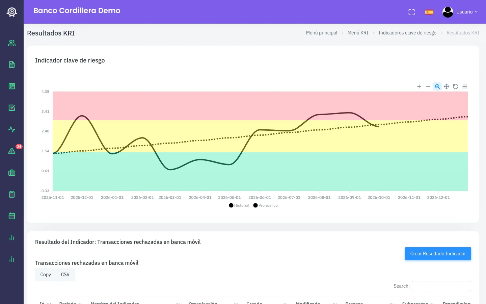The width and height of the screenshot is (486, 304).
Task: Select the chart panning tool
Action: [447, 86]
